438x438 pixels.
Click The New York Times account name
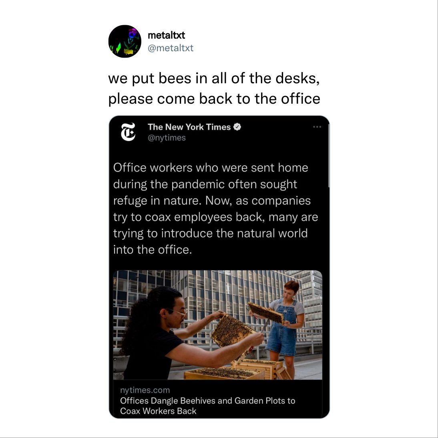point(189,127)
